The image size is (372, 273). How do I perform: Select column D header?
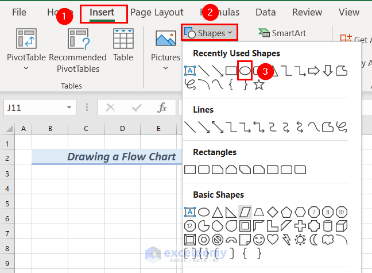[x=122, y=129]
